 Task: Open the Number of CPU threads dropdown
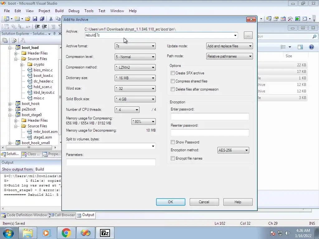127,110
